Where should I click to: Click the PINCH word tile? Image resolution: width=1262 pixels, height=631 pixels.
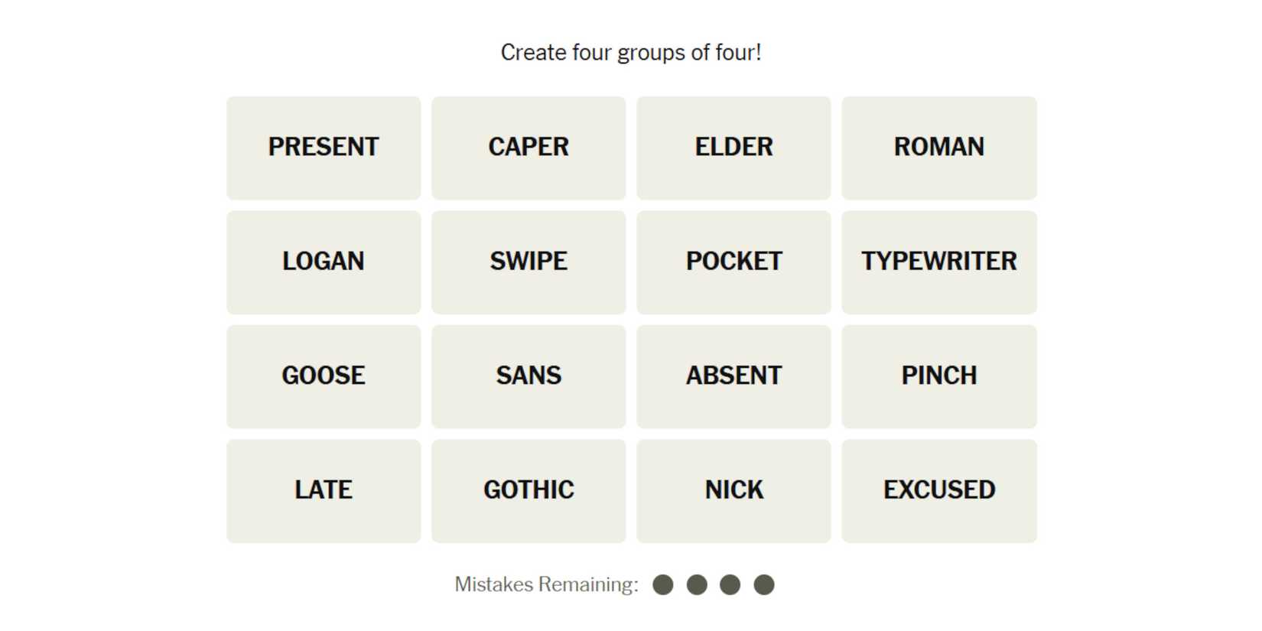(x=939, y=376)
